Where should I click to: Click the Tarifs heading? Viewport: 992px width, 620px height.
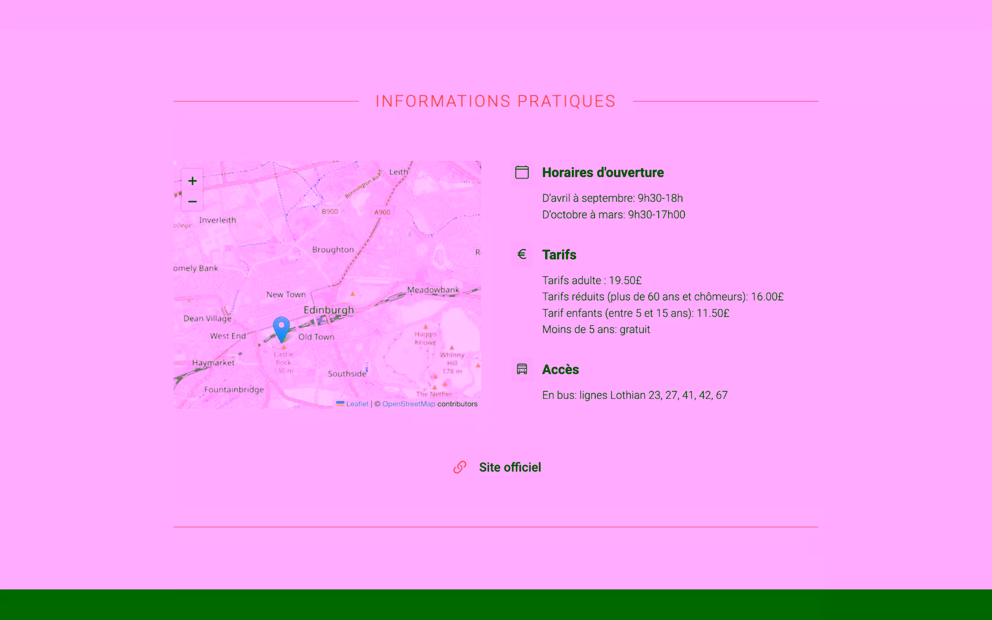pyautogui.click(x=559, y=254)
